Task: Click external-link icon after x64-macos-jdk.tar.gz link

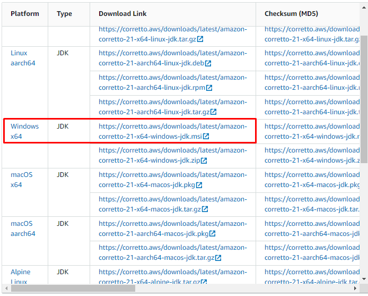Action: (205, 209)
